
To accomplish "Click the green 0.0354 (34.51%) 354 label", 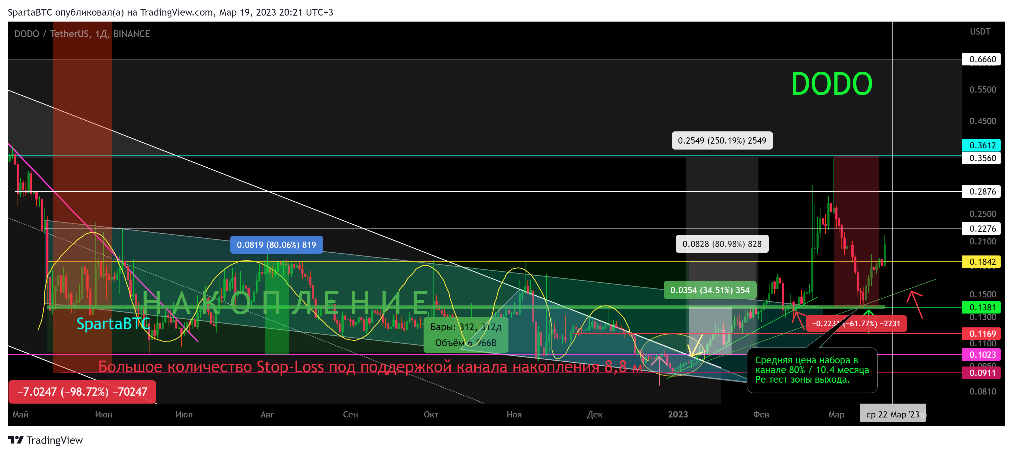I will [x=710, y=290].
